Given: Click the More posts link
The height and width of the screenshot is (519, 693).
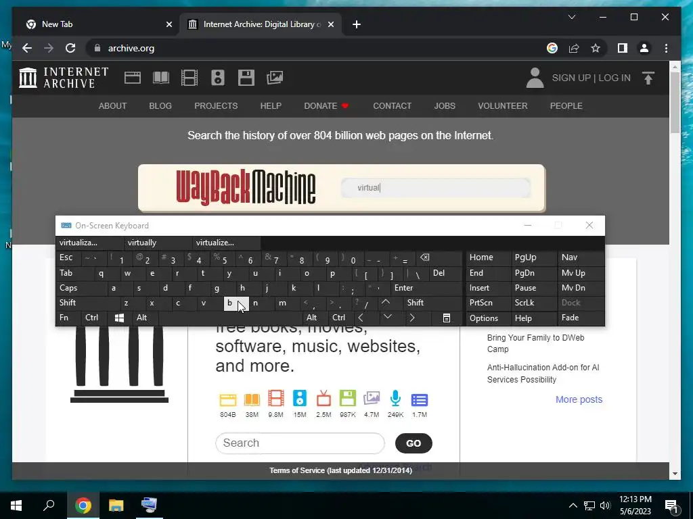Looking at the screenshot, I should (579, 399).
